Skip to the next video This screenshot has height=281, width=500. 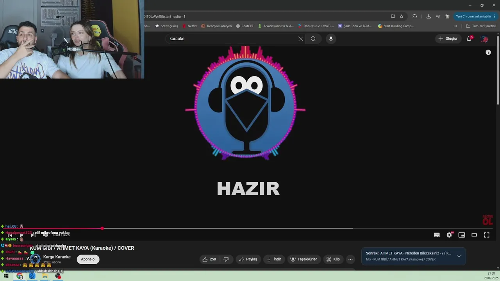point(34,235)
